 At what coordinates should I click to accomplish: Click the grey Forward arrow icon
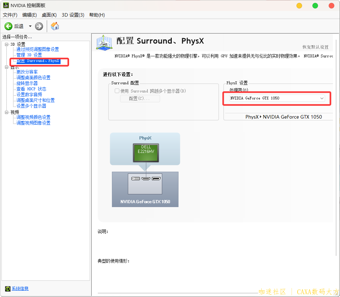(x=39, y=26)
